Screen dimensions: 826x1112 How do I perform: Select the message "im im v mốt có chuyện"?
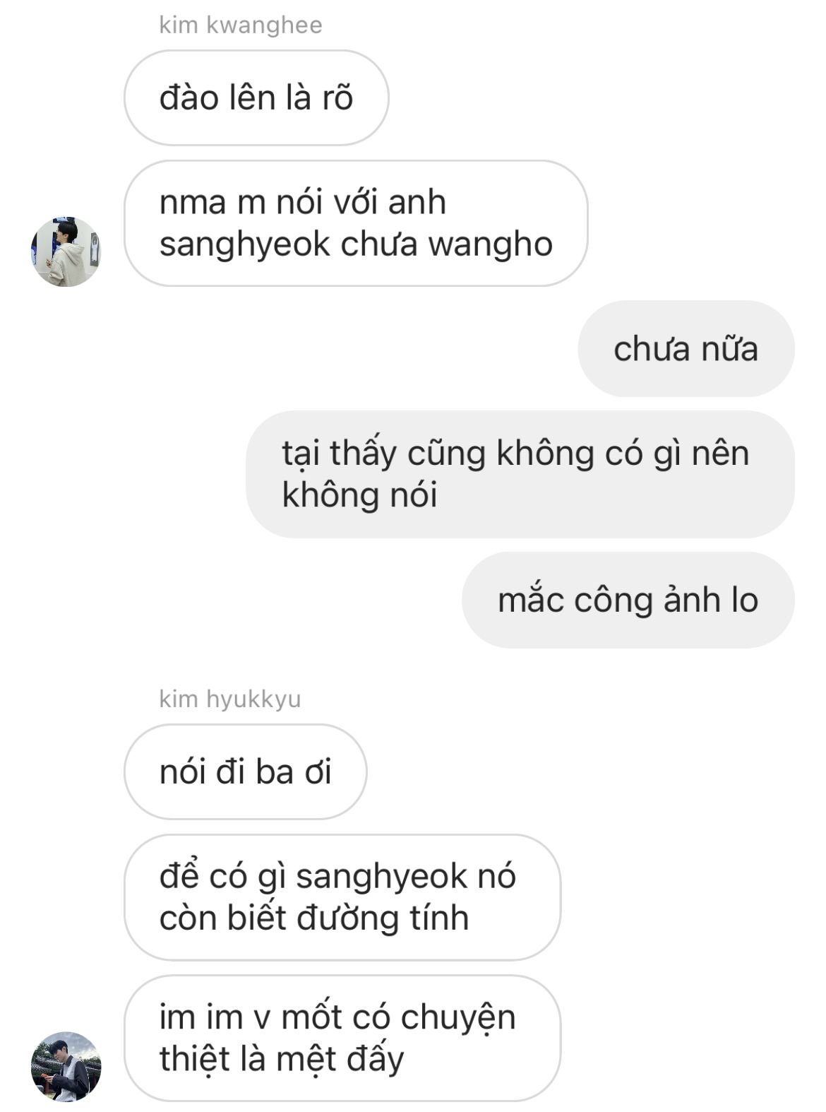click(342, 1038)
